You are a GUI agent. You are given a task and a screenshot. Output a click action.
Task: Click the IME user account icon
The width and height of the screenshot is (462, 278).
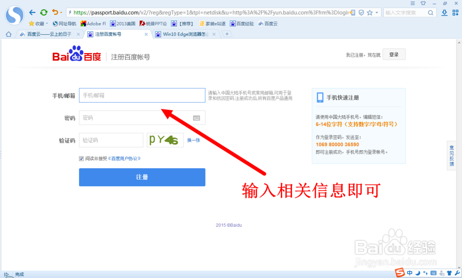tap(442, 273)
